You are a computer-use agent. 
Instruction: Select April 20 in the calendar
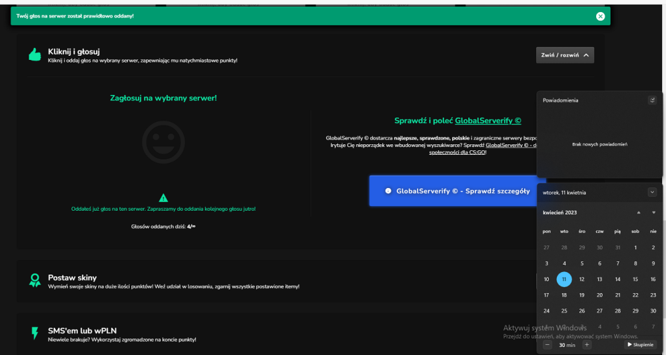(600, 295)
